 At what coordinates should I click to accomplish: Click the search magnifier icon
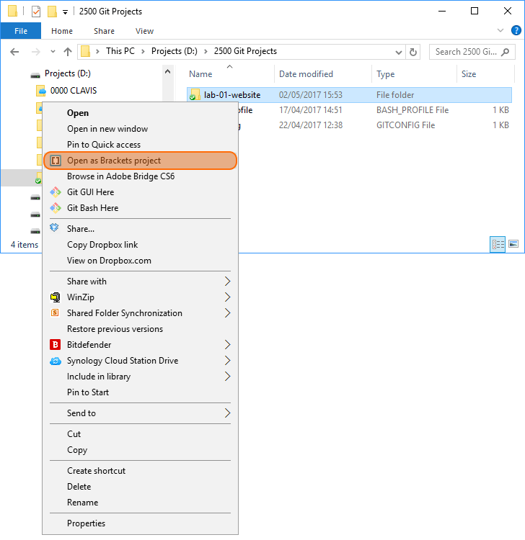506,52
